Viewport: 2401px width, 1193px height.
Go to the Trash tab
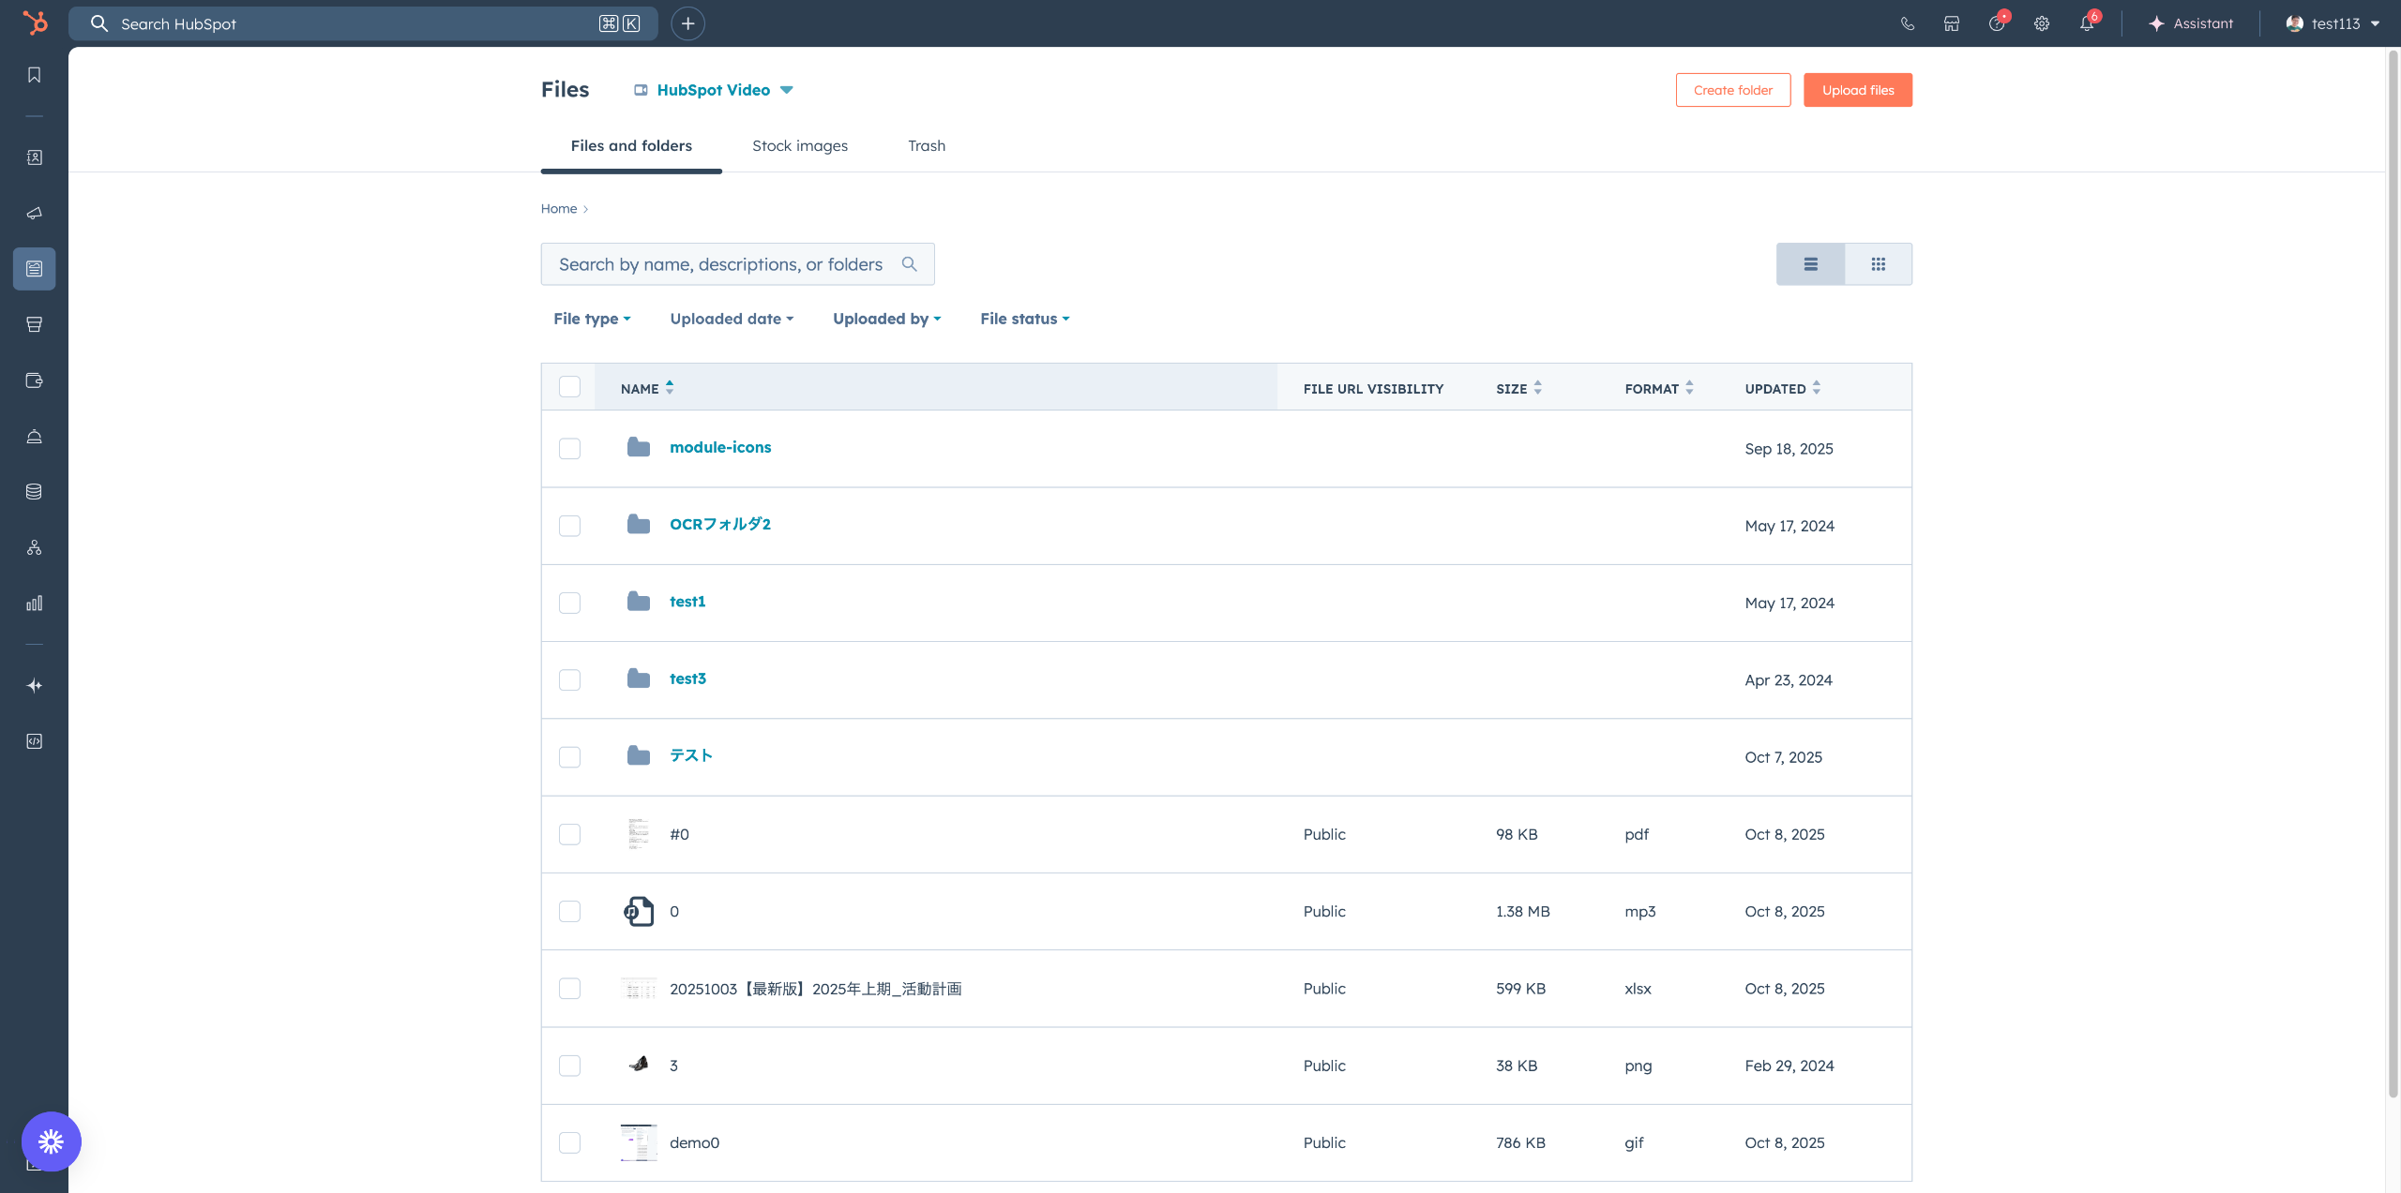pos(926,145)
